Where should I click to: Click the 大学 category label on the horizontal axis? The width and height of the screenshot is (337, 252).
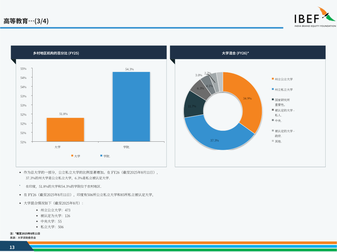58,147
